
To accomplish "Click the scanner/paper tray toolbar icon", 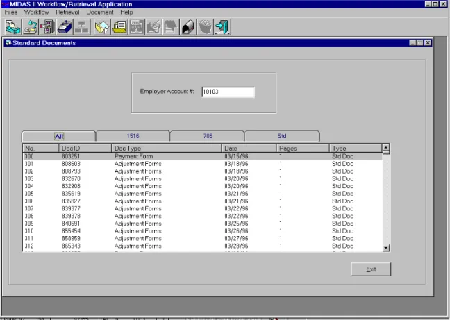I will tap(13, 27).
